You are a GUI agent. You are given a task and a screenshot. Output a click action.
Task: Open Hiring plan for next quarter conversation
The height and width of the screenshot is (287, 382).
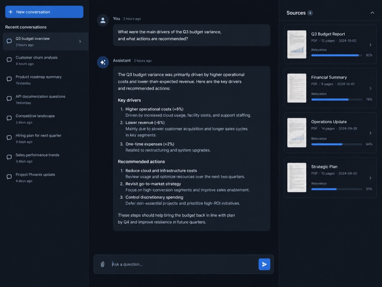(x=45, y=138)
